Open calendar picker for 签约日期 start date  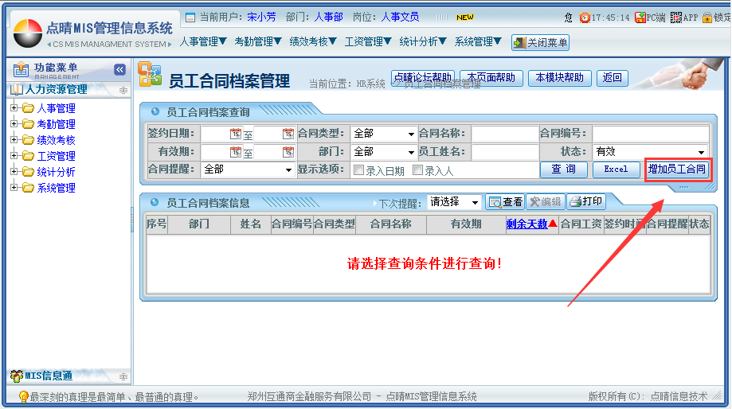point(235,134)
